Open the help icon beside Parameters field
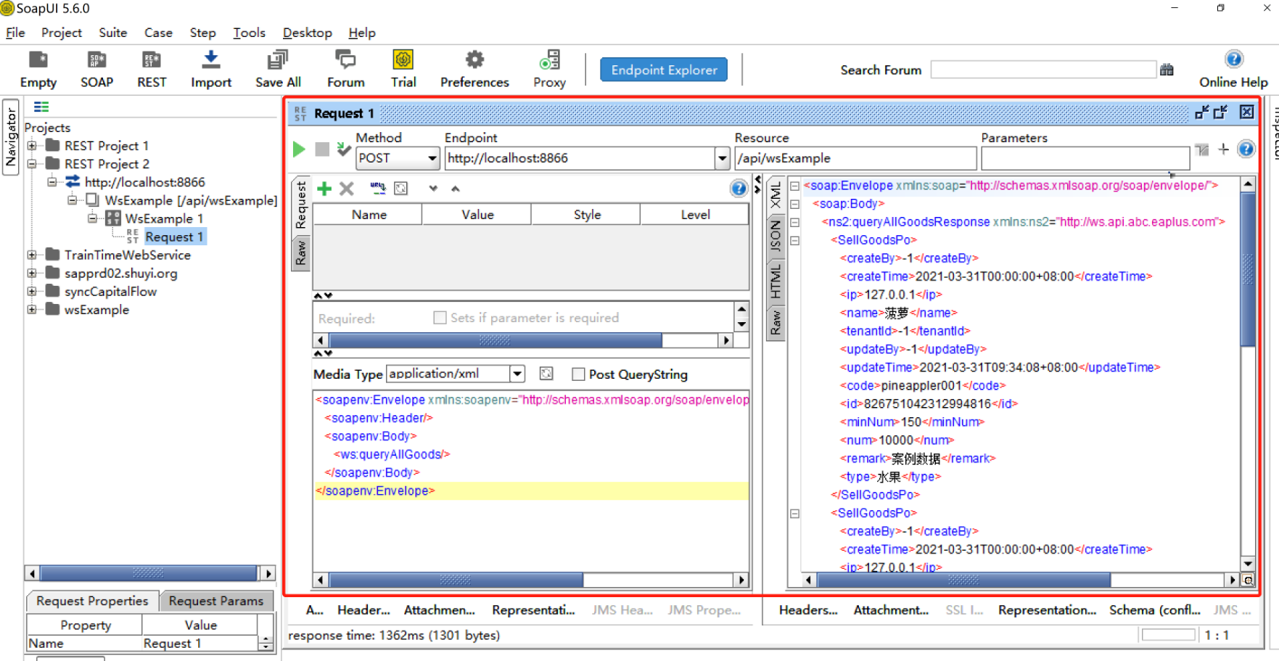Screen dimensions: 1279x661 point(1246,149)
